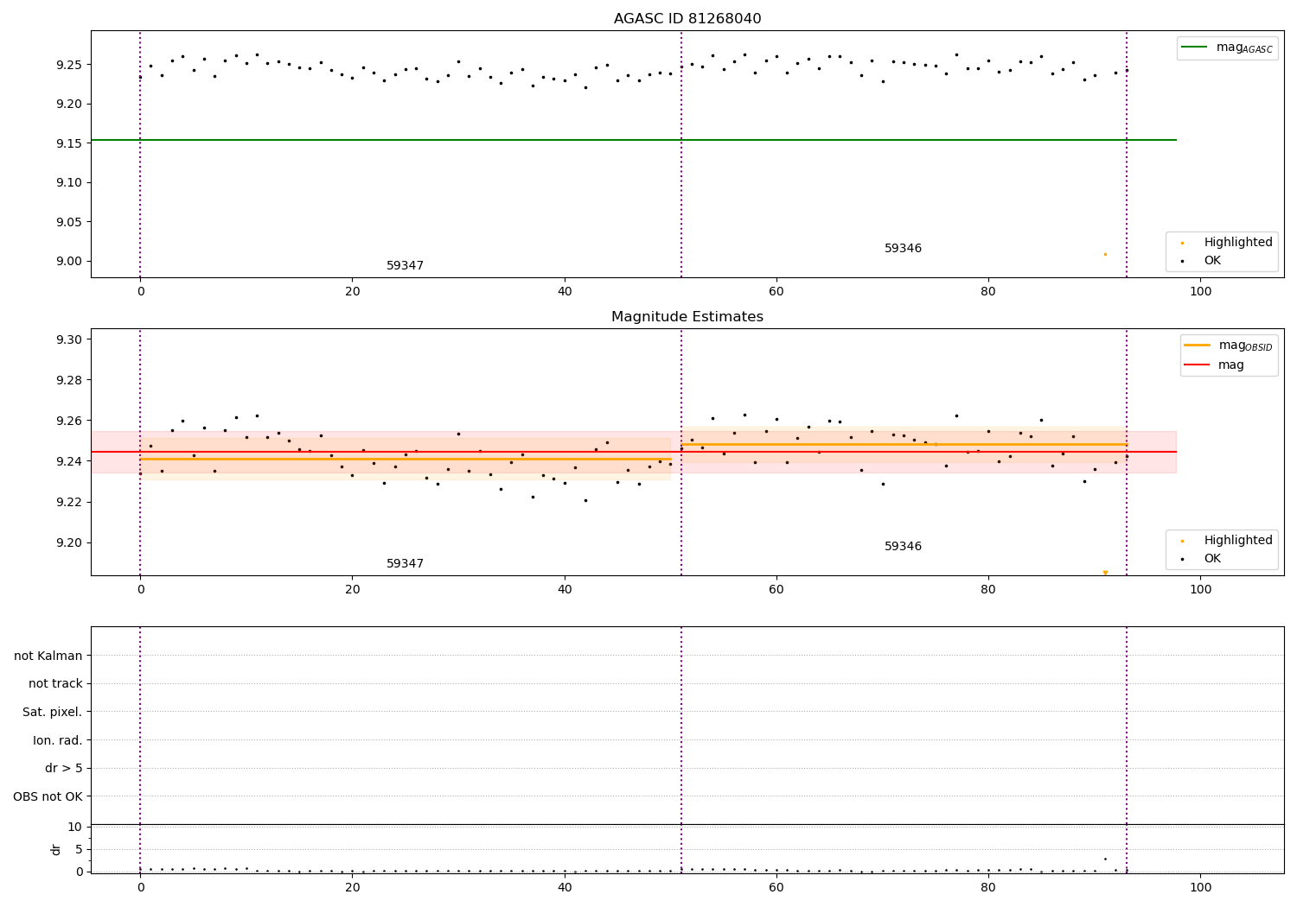Click x-axis tick 100 under the top plot
The width and height of the screenshot is (1297, 907).
[1200, 292]
